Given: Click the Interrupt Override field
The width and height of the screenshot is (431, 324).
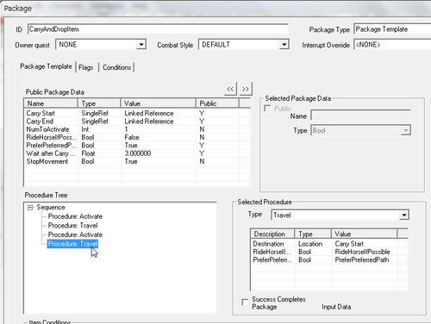Looking at the screenshot, I should 392,45.
